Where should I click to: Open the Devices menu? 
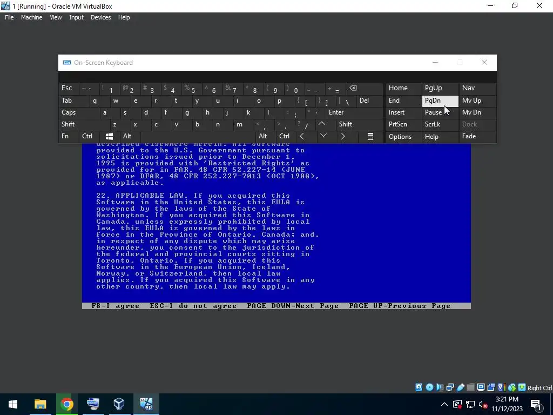(x=101, y=17)
